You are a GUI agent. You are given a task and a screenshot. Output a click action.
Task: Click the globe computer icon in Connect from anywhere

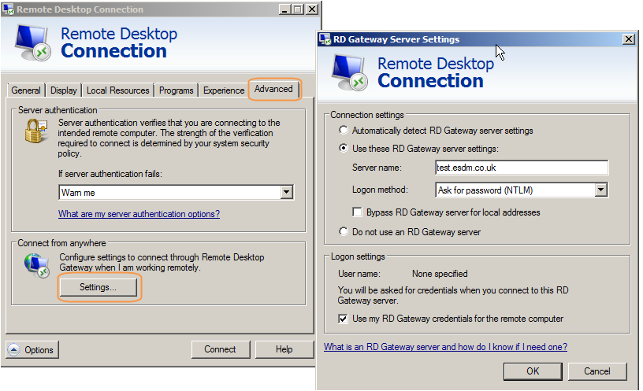coord(37,265)
